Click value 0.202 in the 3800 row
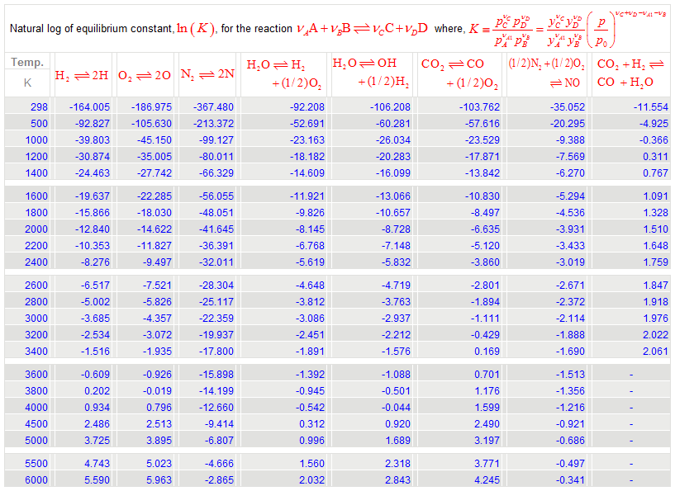675x491 pixels. [x=97, y=391]
